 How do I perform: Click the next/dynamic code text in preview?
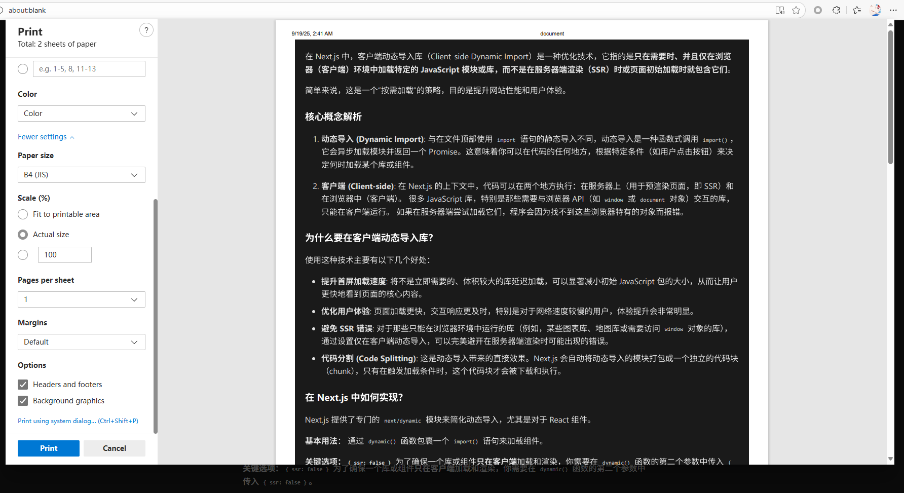tap(402, 421)
